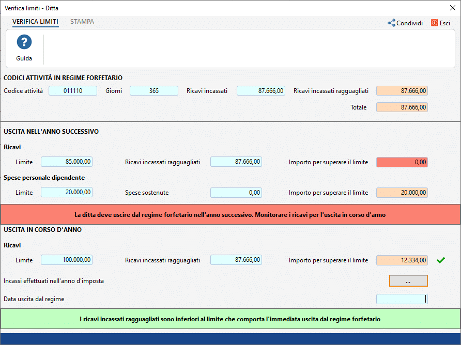Screen dimensions: 461x345
Task: Click the CODICI ATTIVITÀ IN REGIME FORFETARIO heading
Action: 63,78
